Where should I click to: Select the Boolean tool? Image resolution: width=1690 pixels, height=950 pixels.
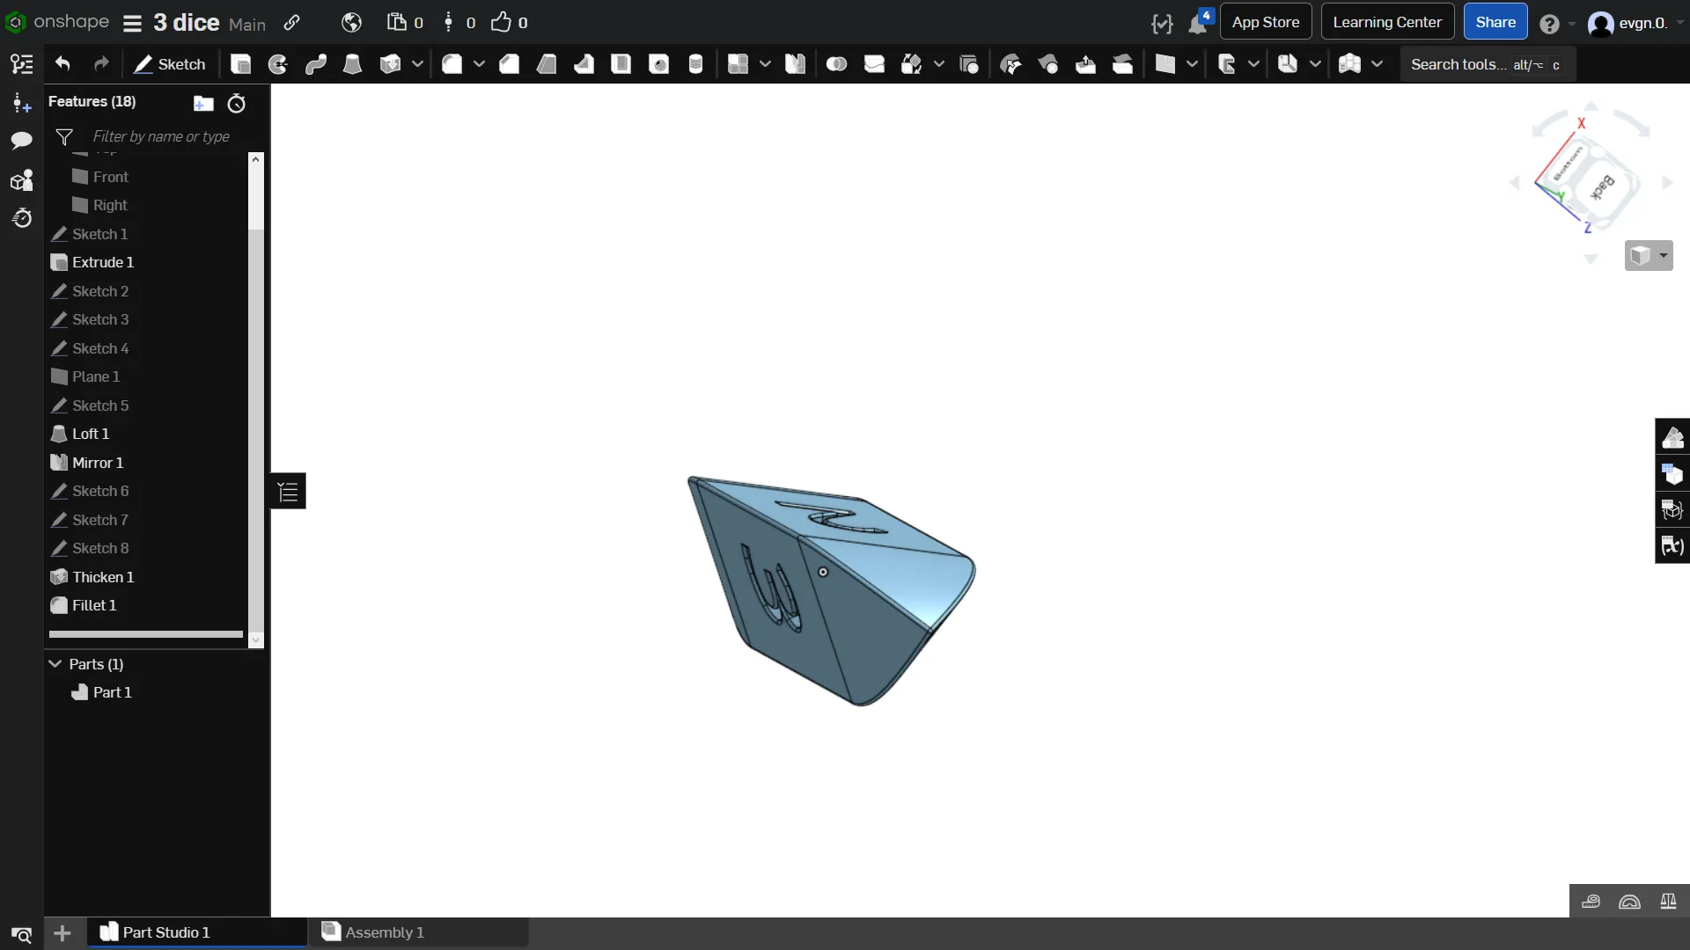coord(836,64)
